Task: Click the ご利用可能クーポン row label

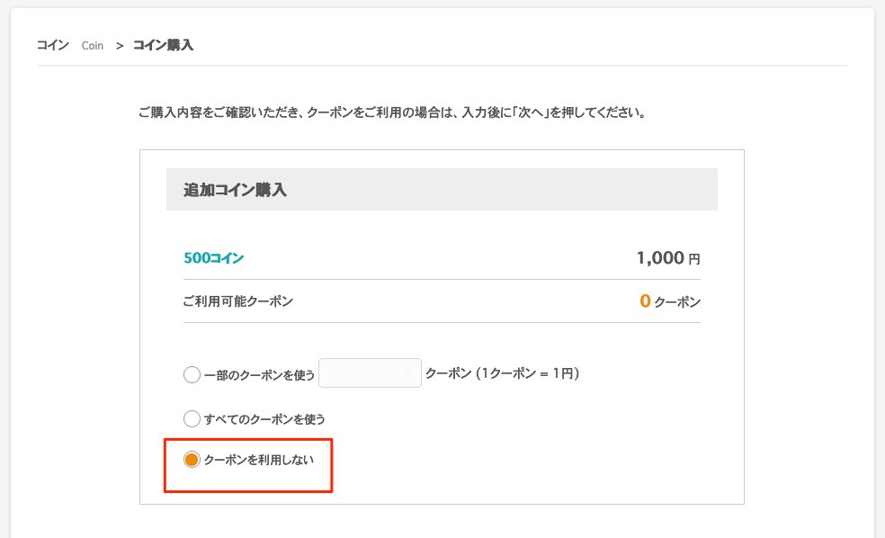Action: click(x=238, y=301)
